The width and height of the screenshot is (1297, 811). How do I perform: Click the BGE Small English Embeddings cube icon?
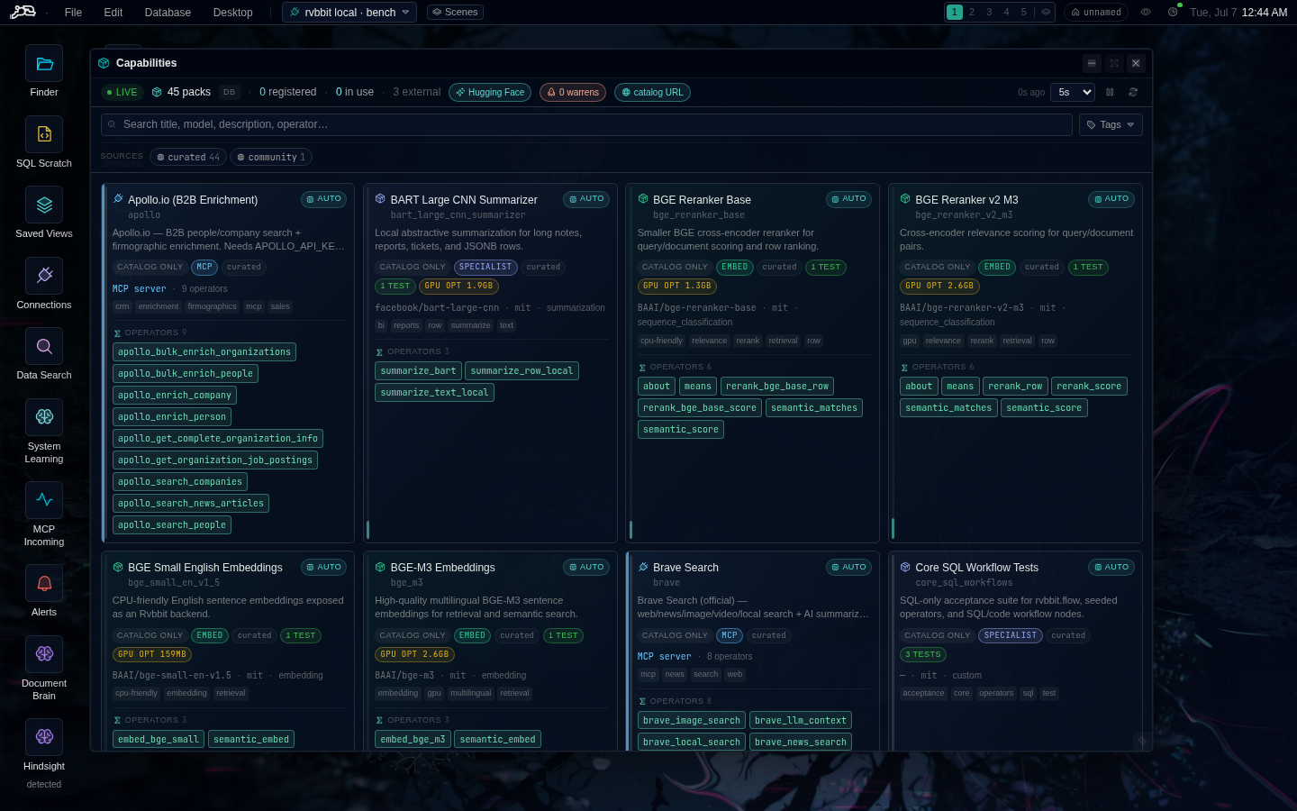pyautogui.click(x=118, y=567)
